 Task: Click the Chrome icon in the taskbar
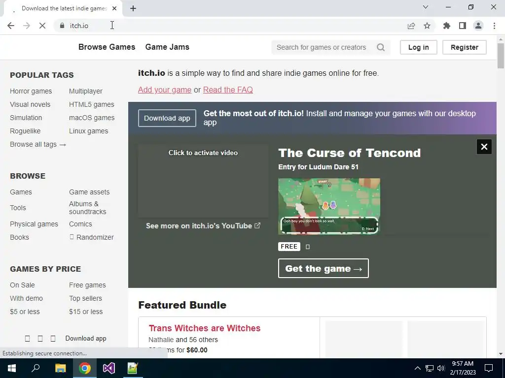point(85,368)
